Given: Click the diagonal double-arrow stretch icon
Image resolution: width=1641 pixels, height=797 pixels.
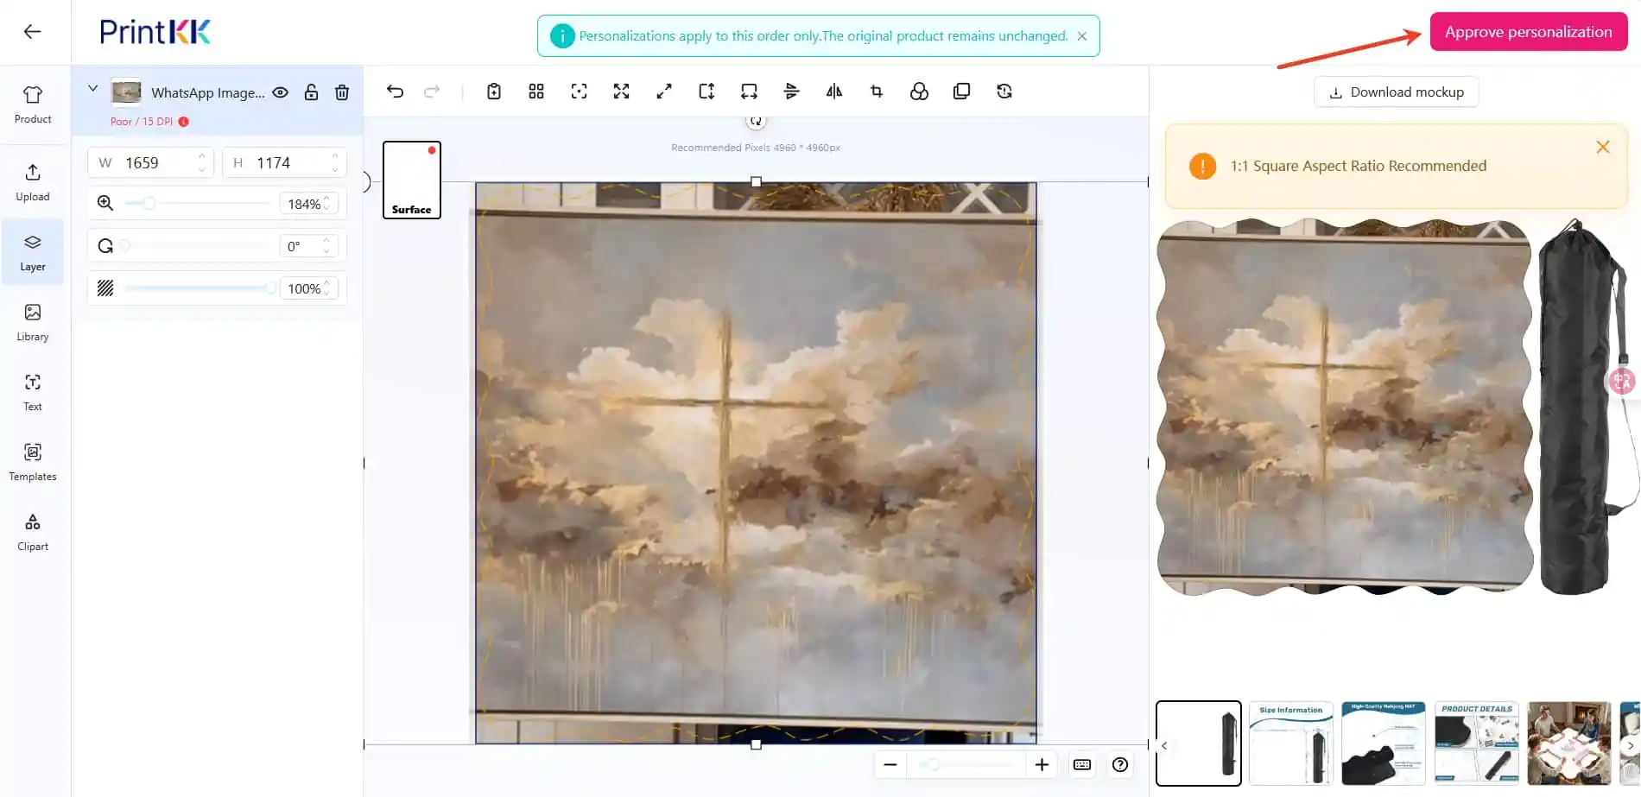Looking at the screenshot, I should (x=664, y=92).
